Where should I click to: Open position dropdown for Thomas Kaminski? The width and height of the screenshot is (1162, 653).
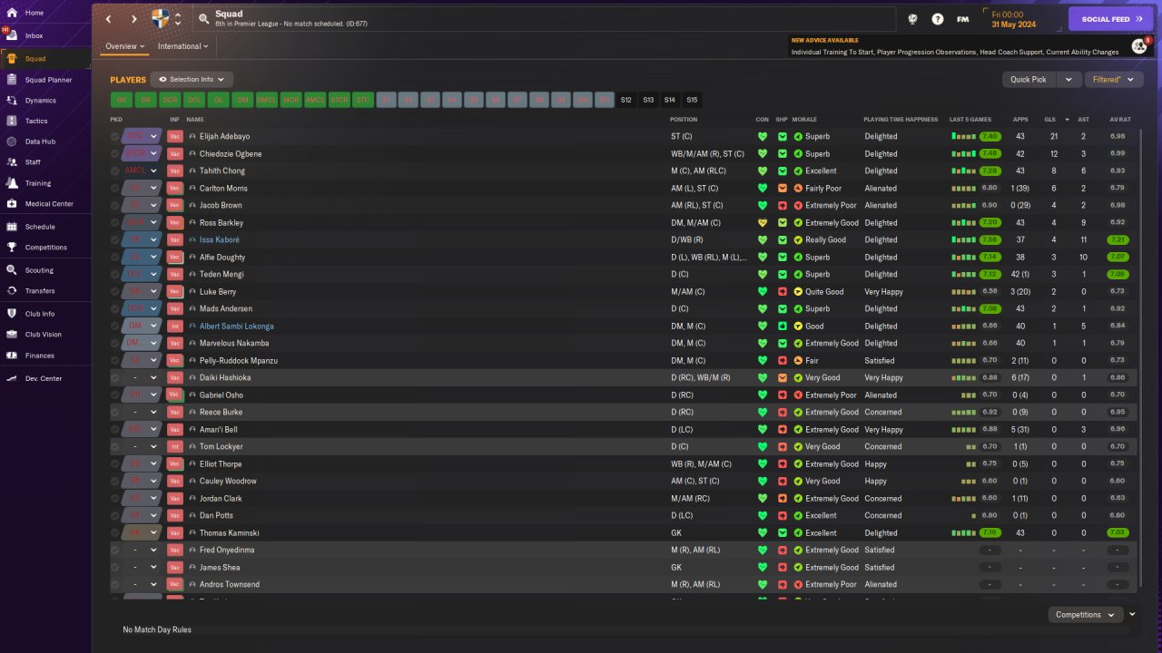click(153, 533)
